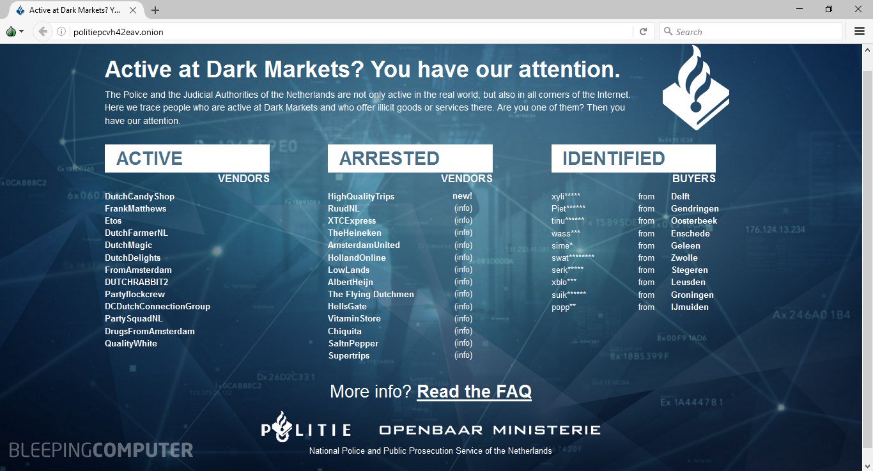The image size is (873, 471).
Task: Go back to the previous page
Action: [x=43, y=31]
